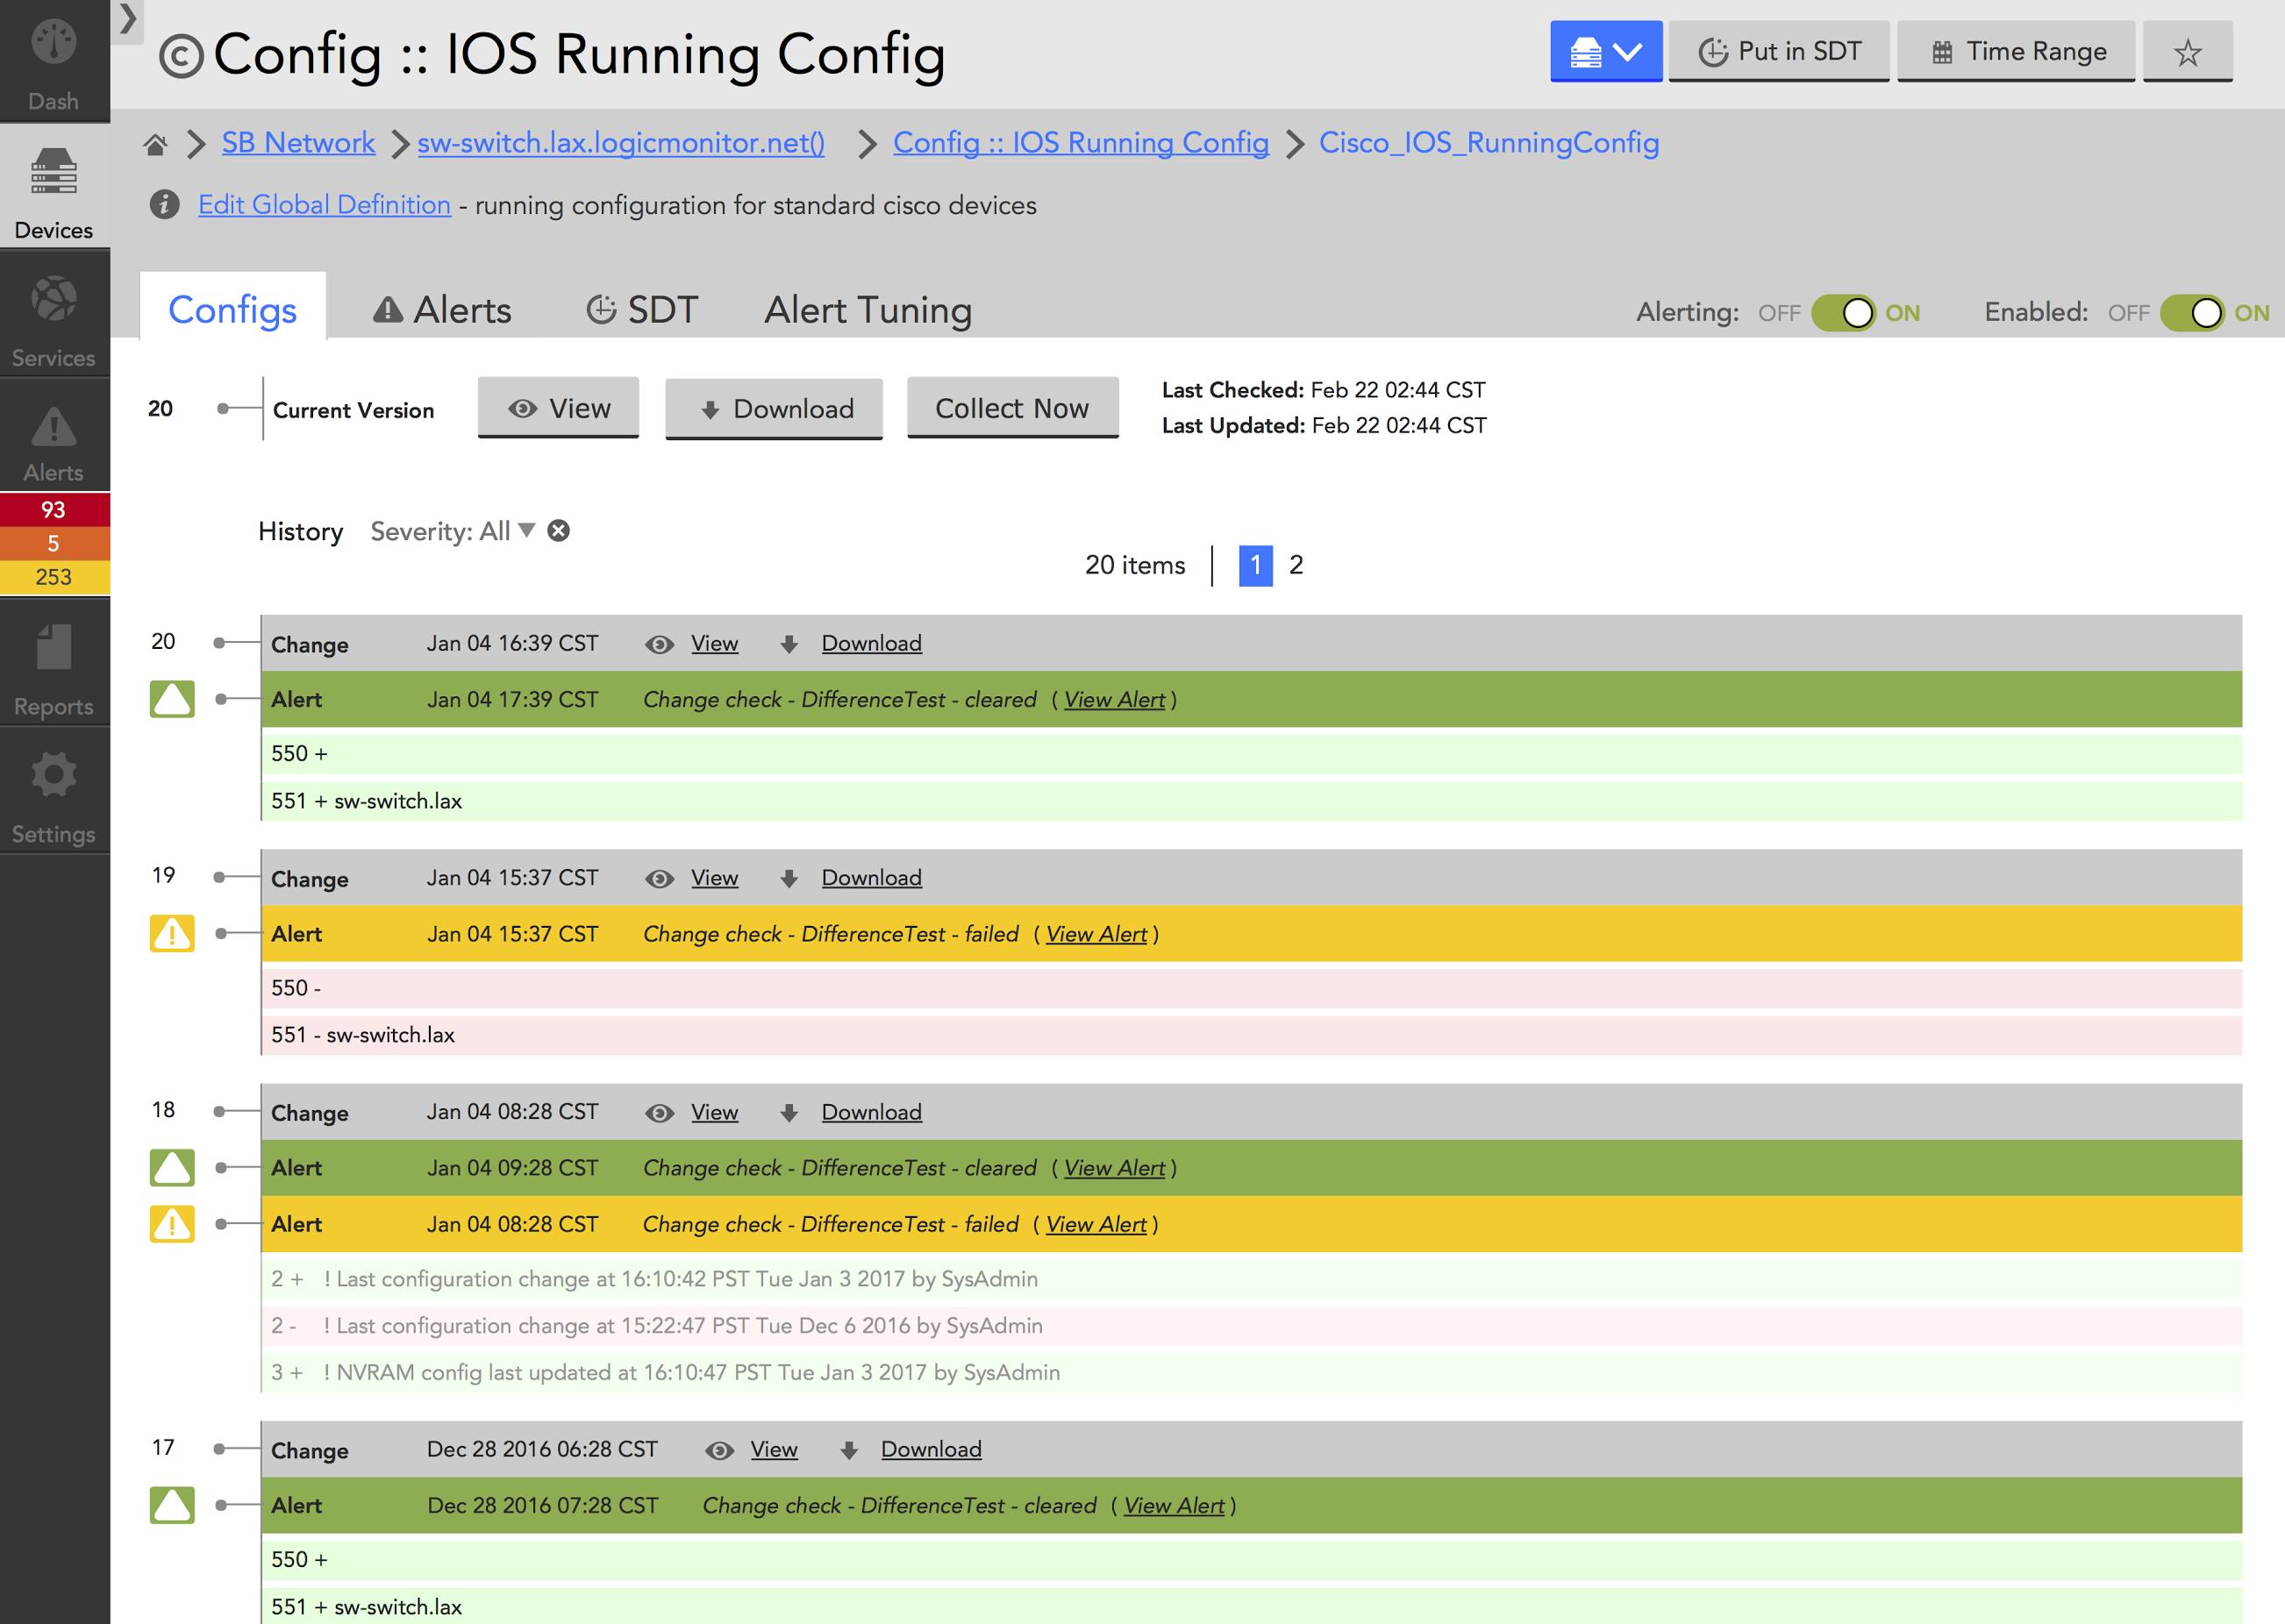Viewport: 2285px width, 1624px height.
Task: Click eye icon for Dec 28 2016 change
Action: pos(719,1450)
